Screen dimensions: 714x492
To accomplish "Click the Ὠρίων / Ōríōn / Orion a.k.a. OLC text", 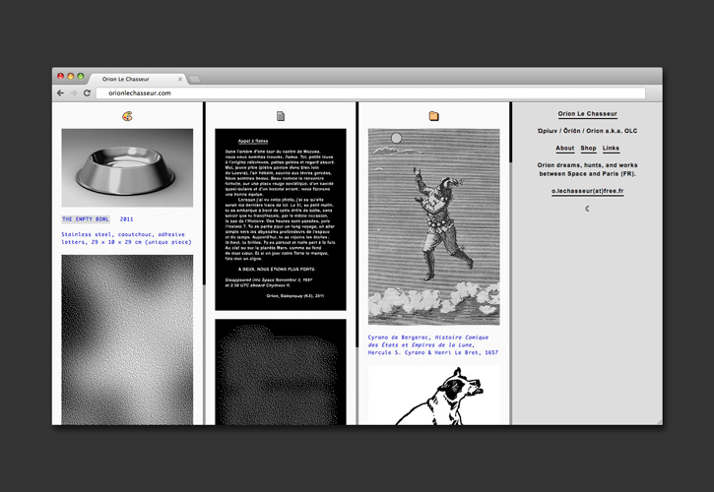I will (587, 131).
